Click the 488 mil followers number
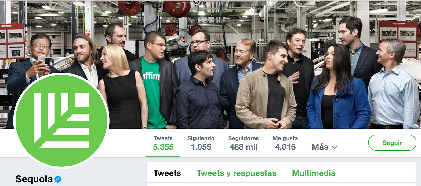The image size is (421, 186). pos(244,147)
